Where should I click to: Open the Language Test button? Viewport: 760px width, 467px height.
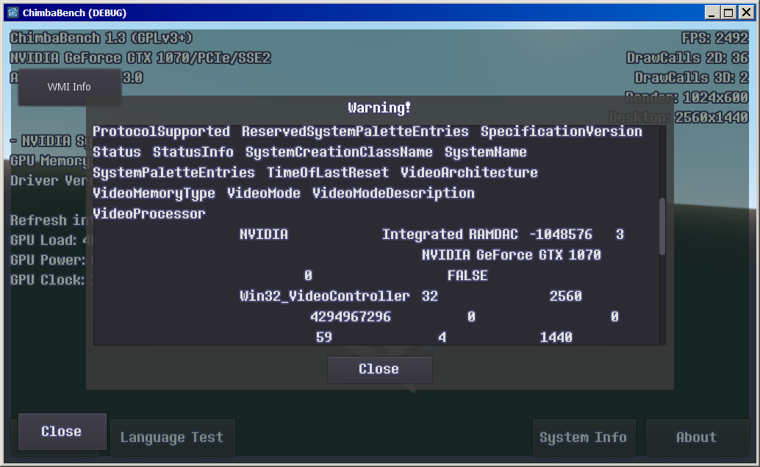click(x=172, y=438)
